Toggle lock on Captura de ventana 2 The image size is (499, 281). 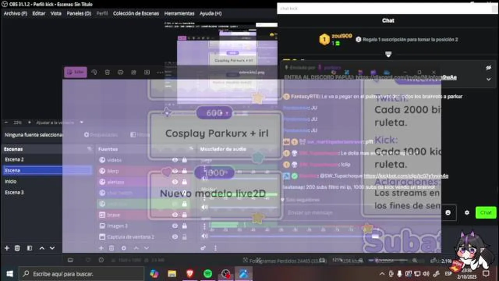click(184, 237)
